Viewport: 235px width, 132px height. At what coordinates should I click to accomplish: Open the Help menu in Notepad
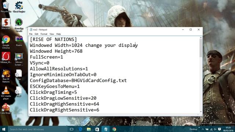pyautogui.click(x=58, y=34)
